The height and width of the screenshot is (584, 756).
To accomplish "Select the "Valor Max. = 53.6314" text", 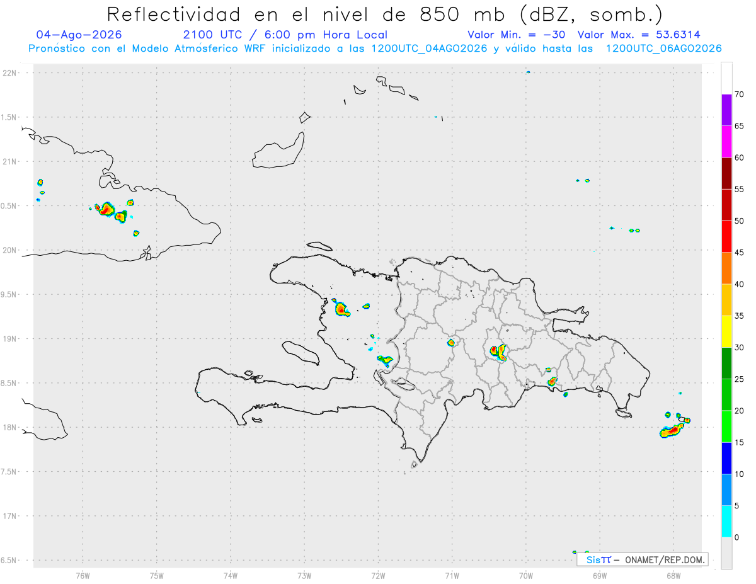I will (x=639, y=35).
